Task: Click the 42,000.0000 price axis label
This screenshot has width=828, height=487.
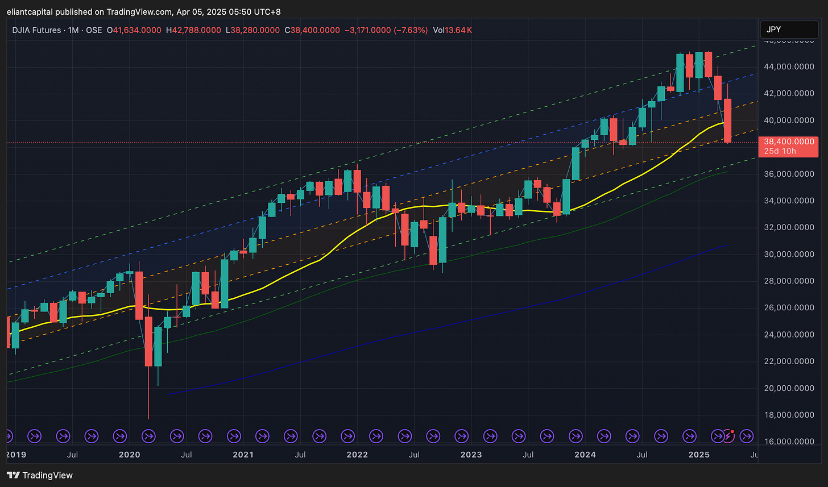Action: [789, 93]
